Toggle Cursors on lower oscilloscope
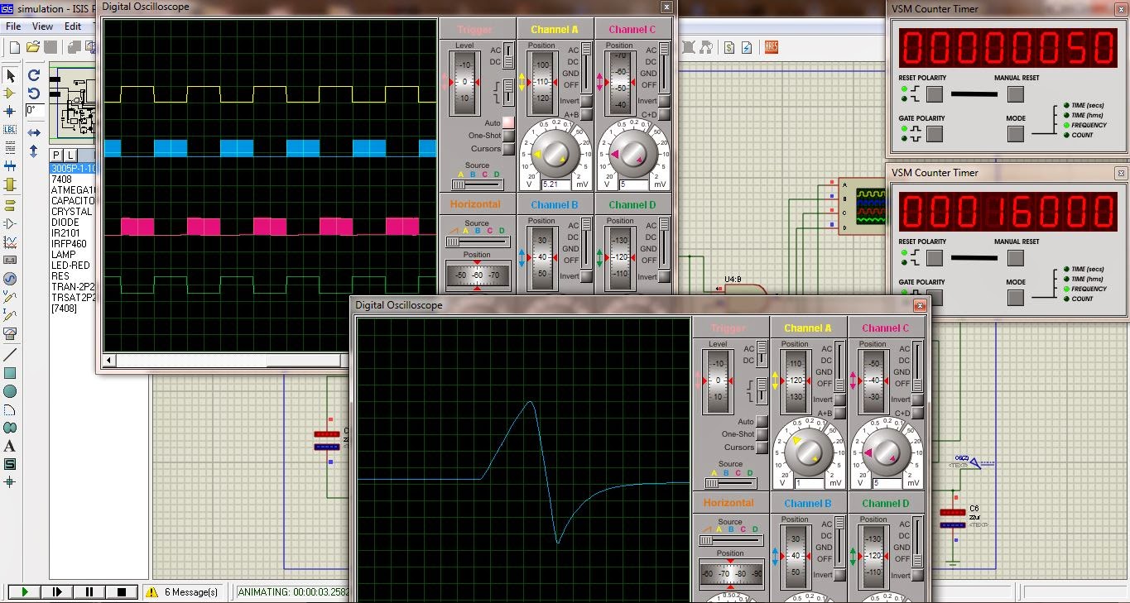 click(762, 447)
